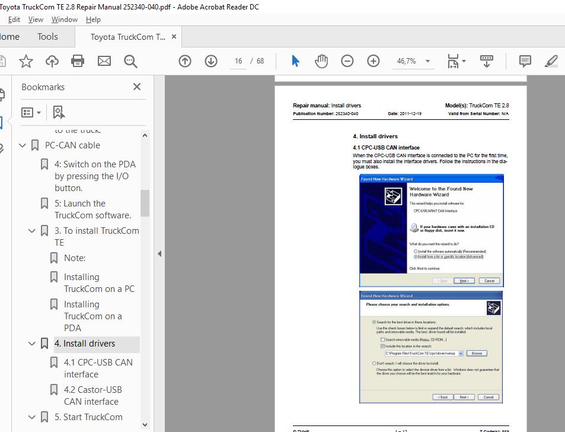This screenshot has height=432, width=565.
Task: Click bookmark icon beside 'PC-CAN cable'
Action: coord(35,145)
